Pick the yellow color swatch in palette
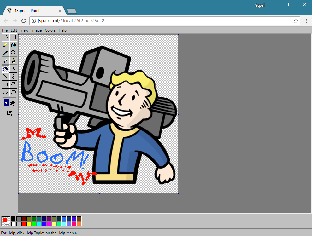The width and height of the screenshot is (312, 236). (28, 223)
